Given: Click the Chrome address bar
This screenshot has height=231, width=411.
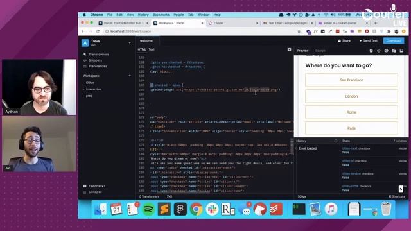Looking at the screenshot, I should tap(200, 31).
